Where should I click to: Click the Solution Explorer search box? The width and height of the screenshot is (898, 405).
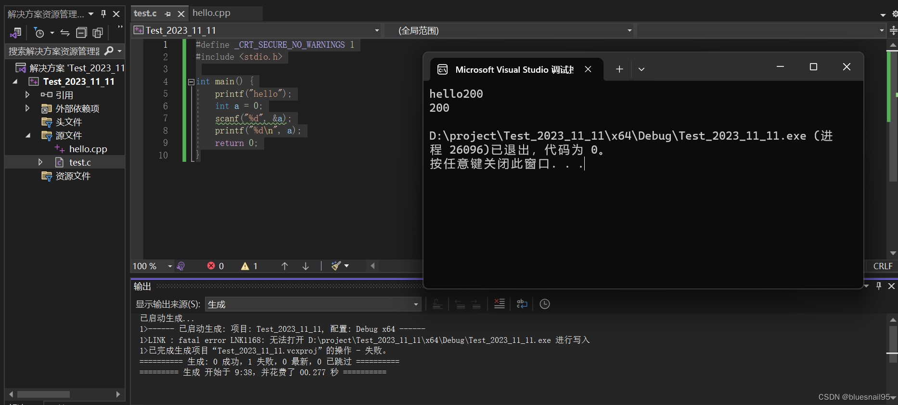tap(54, 51)
